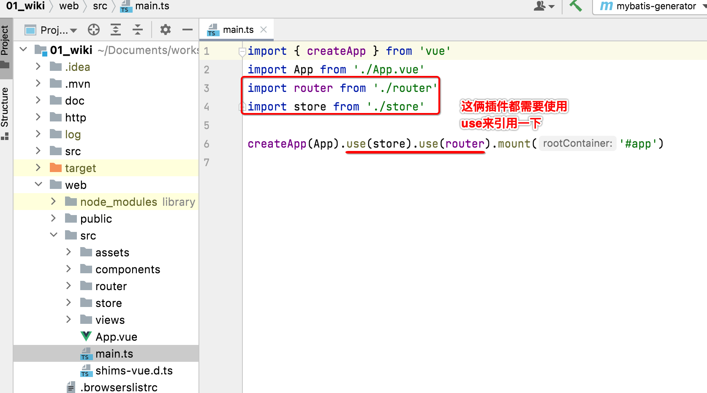Open the user account icon dropdown
Viewport: 707px width, 393px height.
coord(544,6)
